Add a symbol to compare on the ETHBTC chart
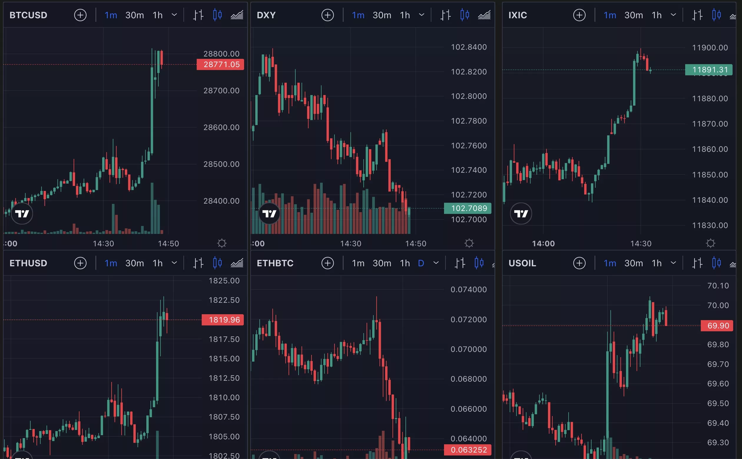 [x=327, y=263]
